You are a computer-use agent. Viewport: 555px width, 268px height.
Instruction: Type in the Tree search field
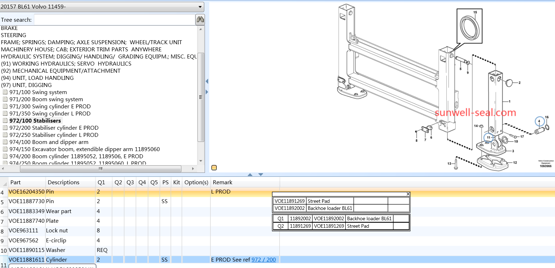tap(114, 20)
